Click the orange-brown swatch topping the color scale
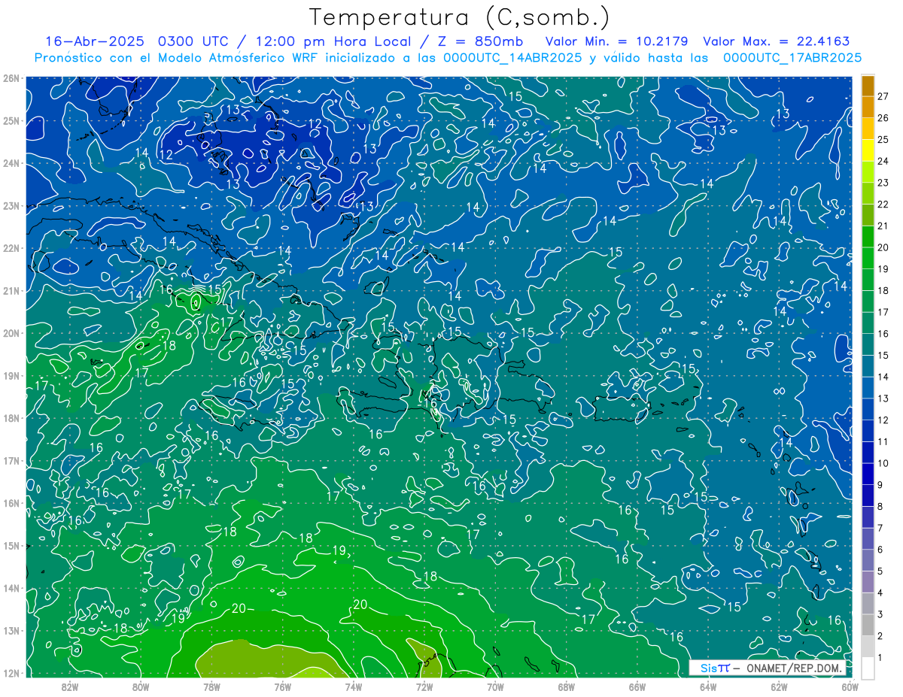 point(868,85)
